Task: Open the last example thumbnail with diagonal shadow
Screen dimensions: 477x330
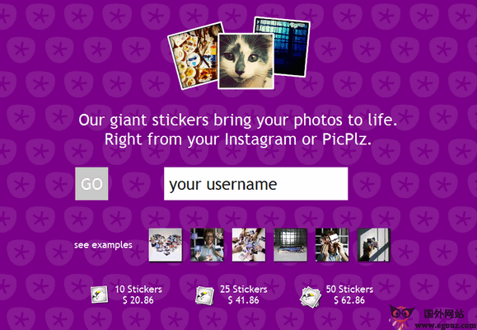Action: pos(373,245)
